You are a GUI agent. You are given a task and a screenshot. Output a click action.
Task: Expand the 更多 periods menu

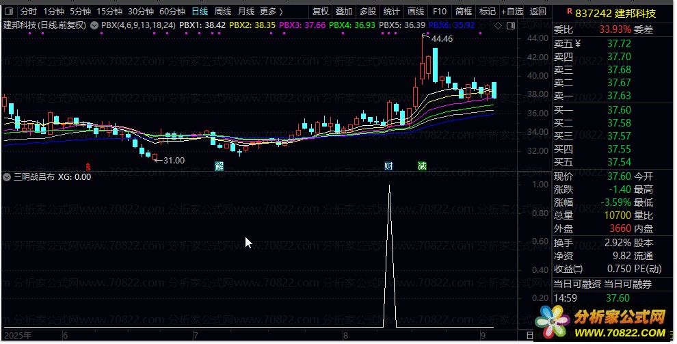(x=271, y=11)
